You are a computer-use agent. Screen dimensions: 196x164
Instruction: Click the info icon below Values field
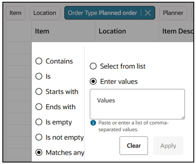(93, 123)
